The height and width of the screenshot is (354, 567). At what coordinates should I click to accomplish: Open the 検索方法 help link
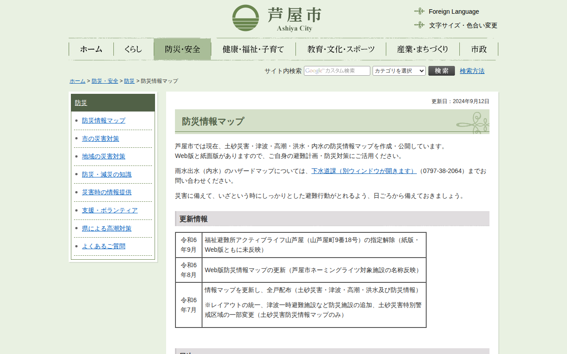pyautogui.click(x=472, y=71)
